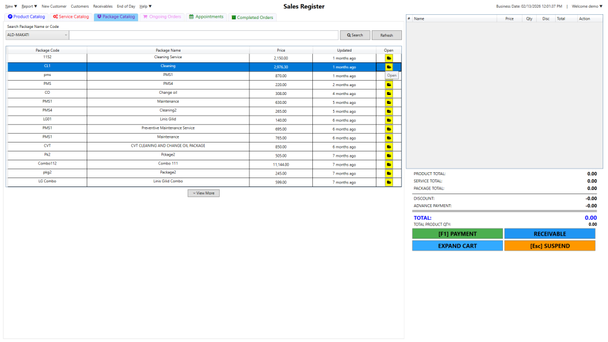
Task: Open the New dropdown menu
Action: click(11, 6)
